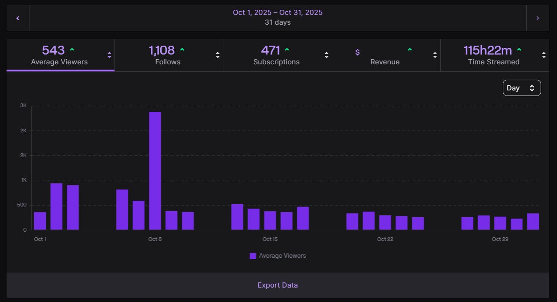Open metric selector next to Time Streamed
The height and width of the screenshot is (302, 557).
[x=544, y=55]
